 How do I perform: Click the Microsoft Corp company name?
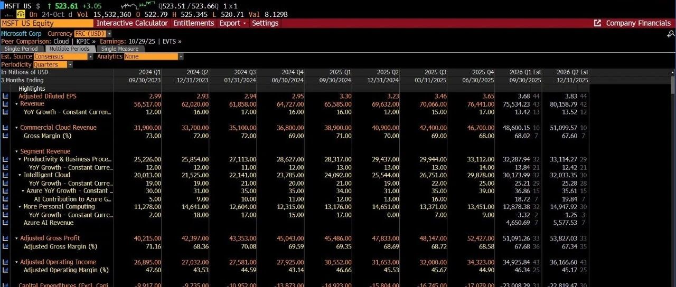[21, 34]
